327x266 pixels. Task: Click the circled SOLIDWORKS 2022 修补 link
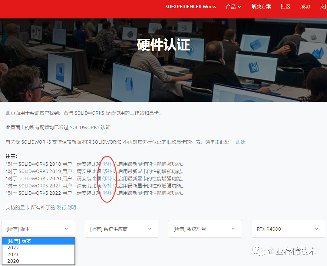[x=107, y=193]
